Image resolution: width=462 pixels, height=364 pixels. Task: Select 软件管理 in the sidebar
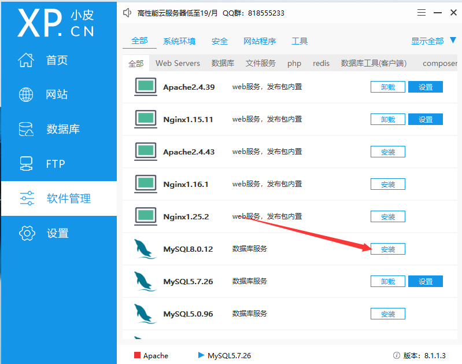coord(69,198)
